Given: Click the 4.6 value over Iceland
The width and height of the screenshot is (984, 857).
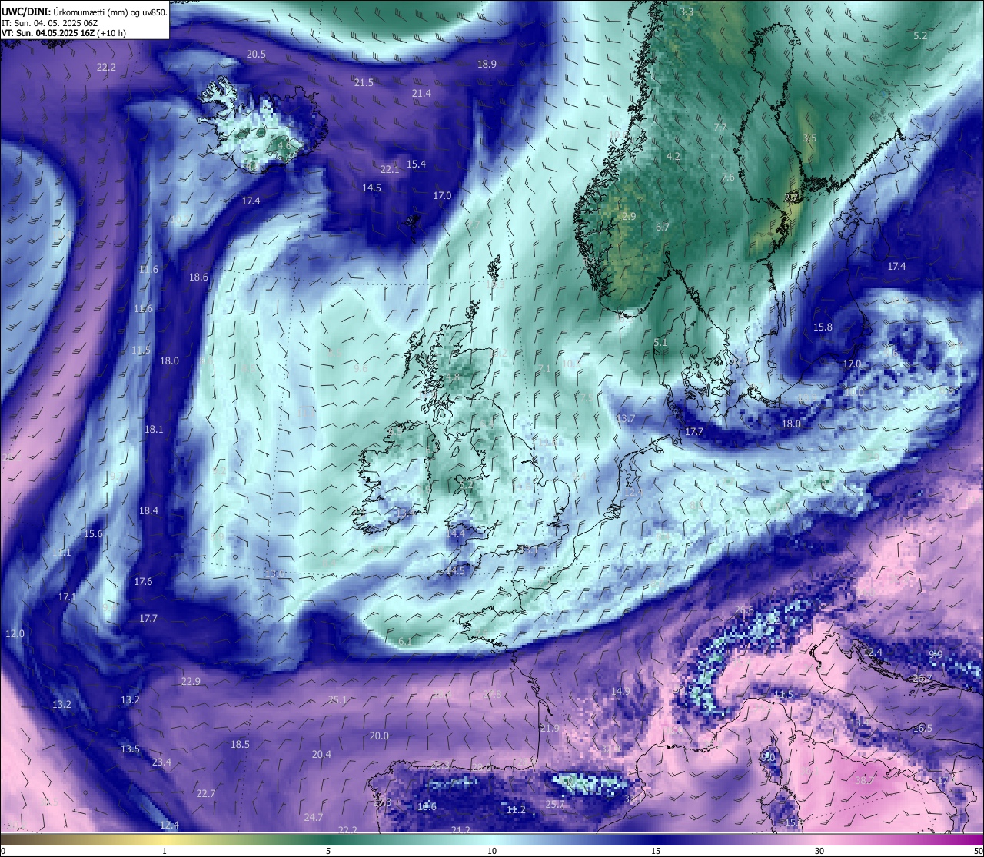Looking at the screenshot, I should [x=284, y=145].
